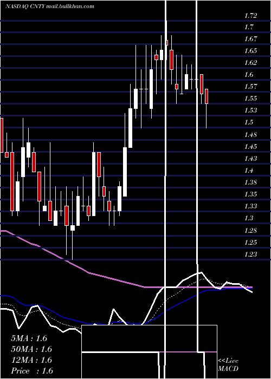
Task: Click the 1.38 price axis label
Action: tap(250, 182)
